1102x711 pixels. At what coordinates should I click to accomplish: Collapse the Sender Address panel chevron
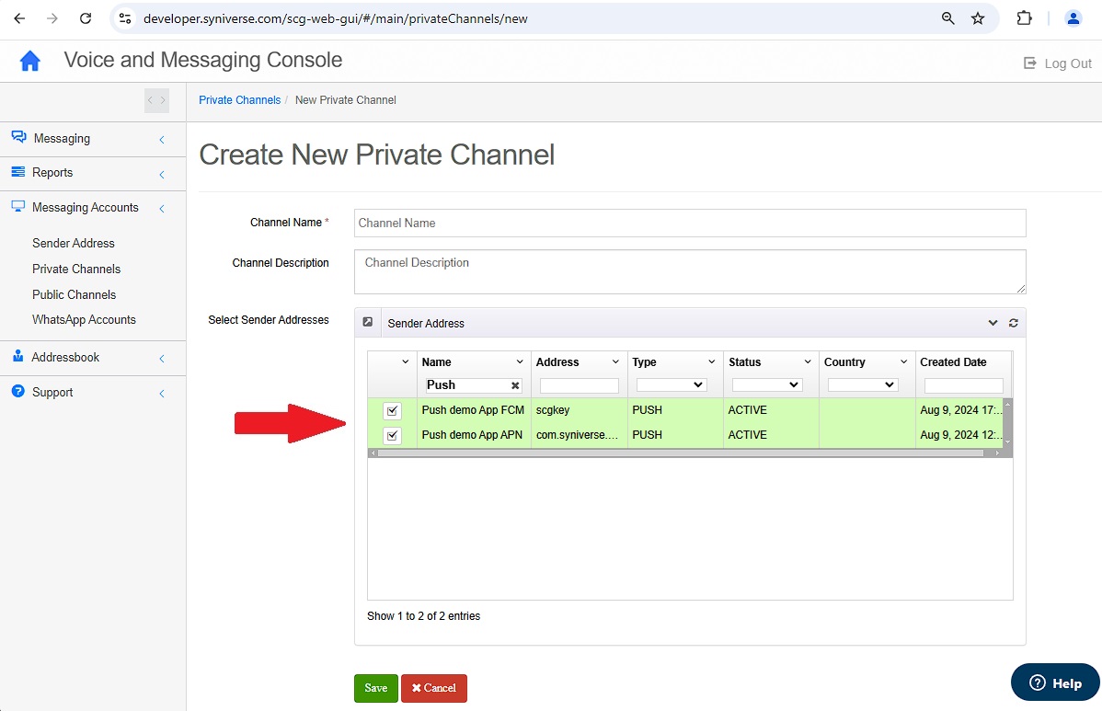pyautogui.click(x=993, y=323)
